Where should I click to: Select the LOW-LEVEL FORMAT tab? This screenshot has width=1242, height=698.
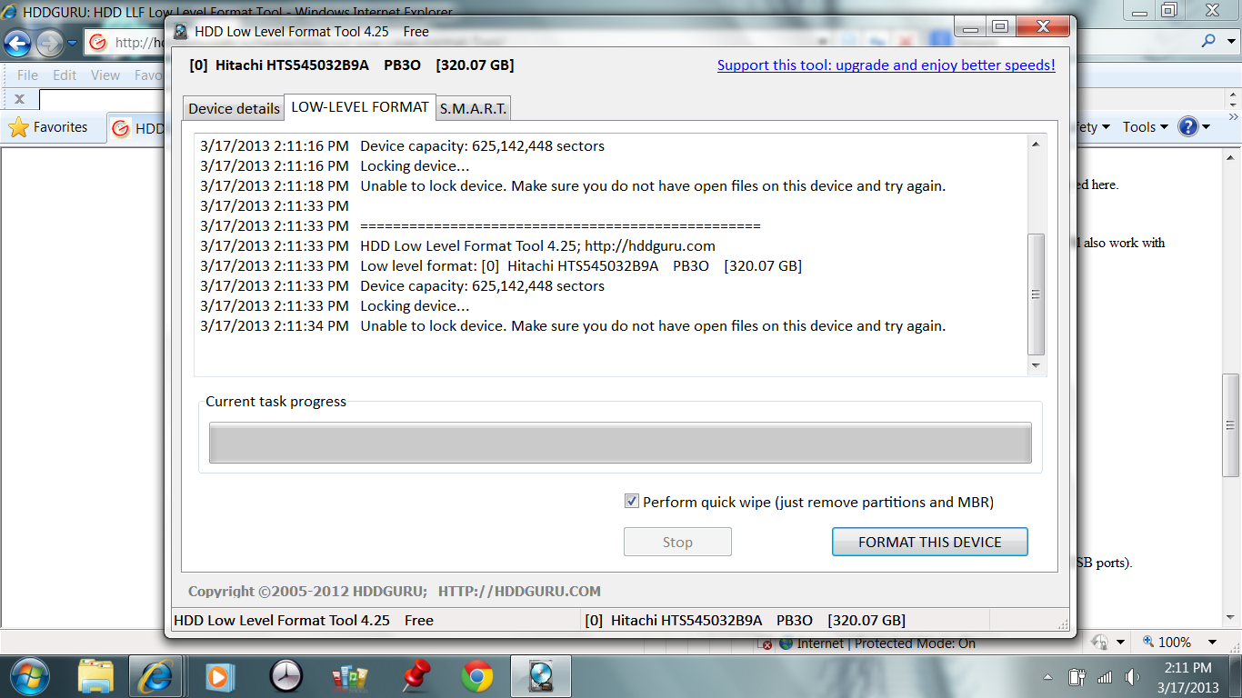tap(360, 107)
